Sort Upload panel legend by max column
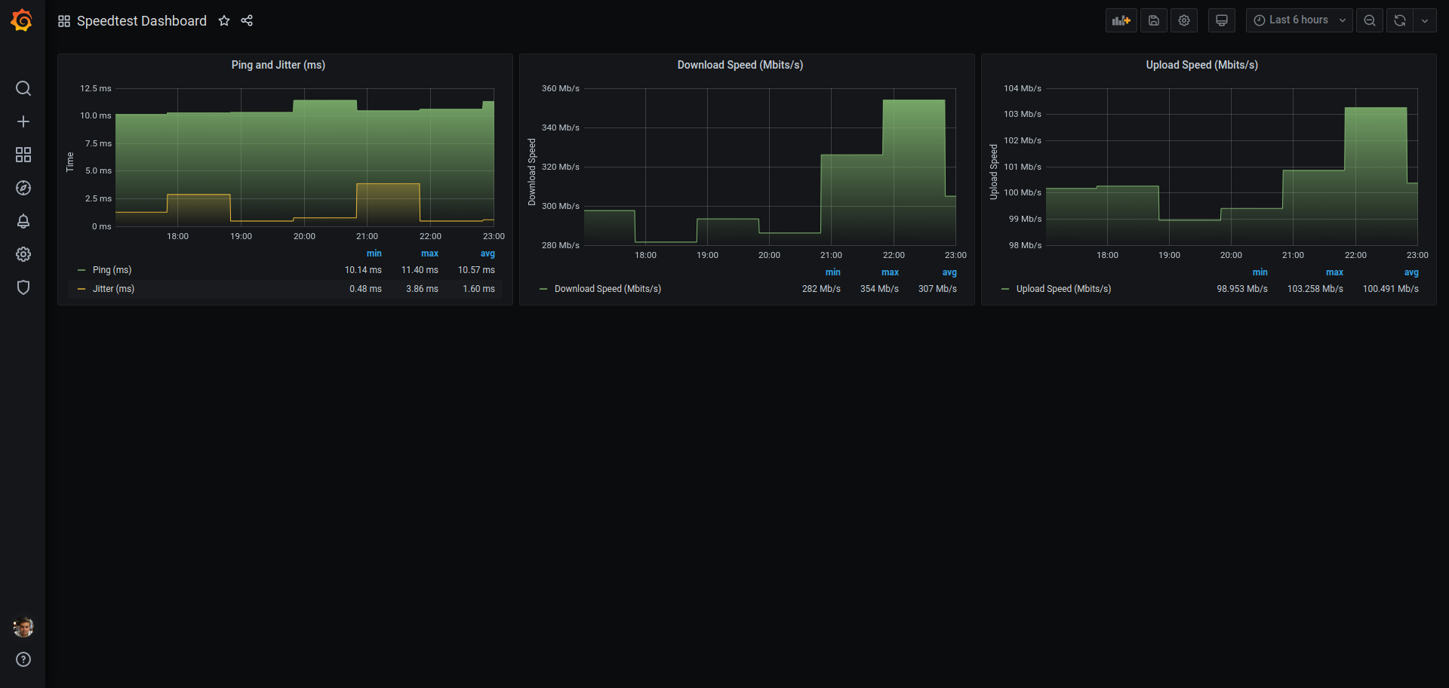The width and height of the screenshot is (1449, 688). pyautogui.click(x=1334, y=272)
